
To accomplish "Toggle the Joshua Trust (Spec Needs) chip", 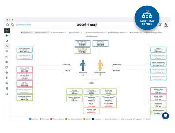I will click(153, 33).
